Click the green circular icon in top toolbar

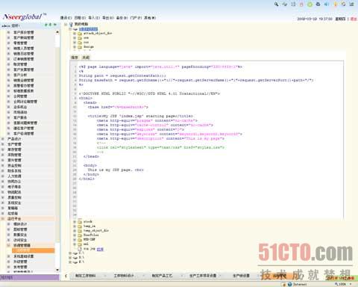pos(310,4)
